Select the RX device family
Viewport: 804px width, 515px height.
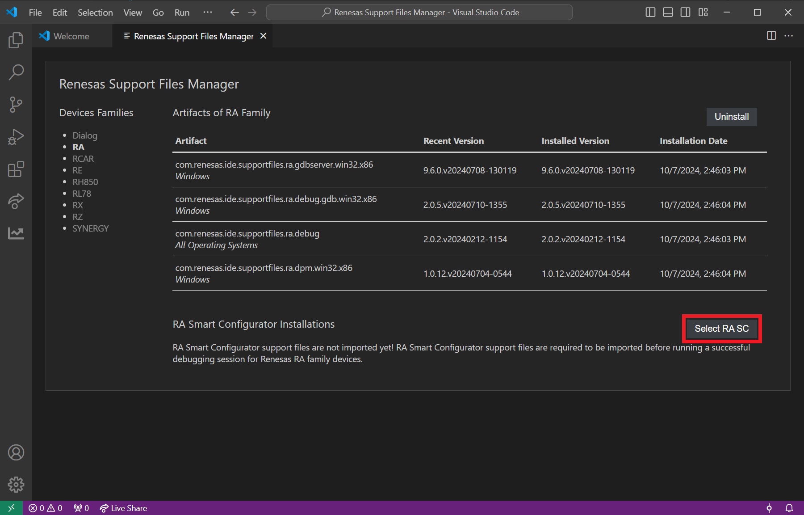point(78,205)
